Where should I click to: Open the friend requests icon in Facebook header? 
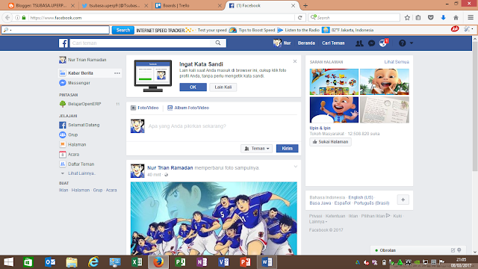point(359,43)
